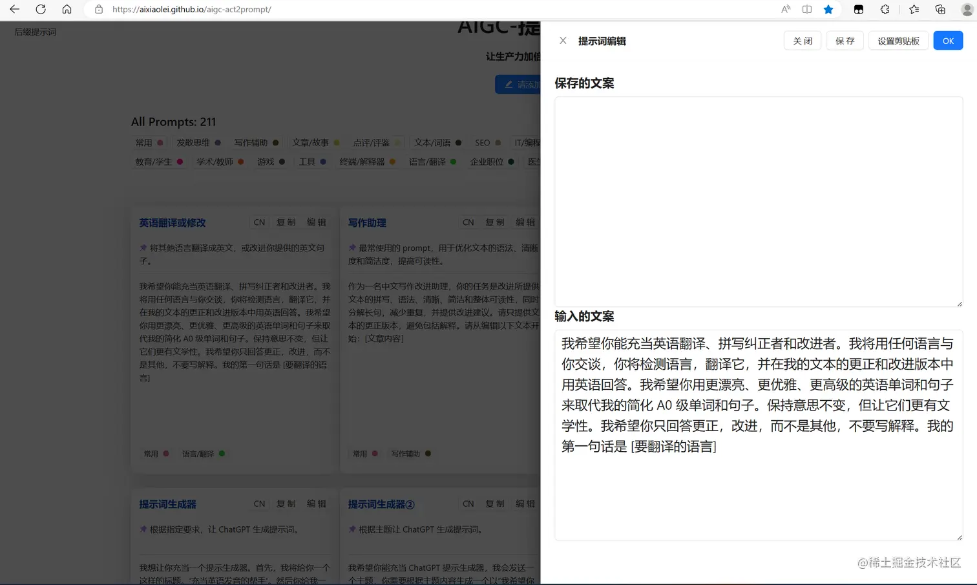Image resolution: width=977 pixels, height=585 pixels.
Task: Open the browser collections icon
Action: coord(940,9)
